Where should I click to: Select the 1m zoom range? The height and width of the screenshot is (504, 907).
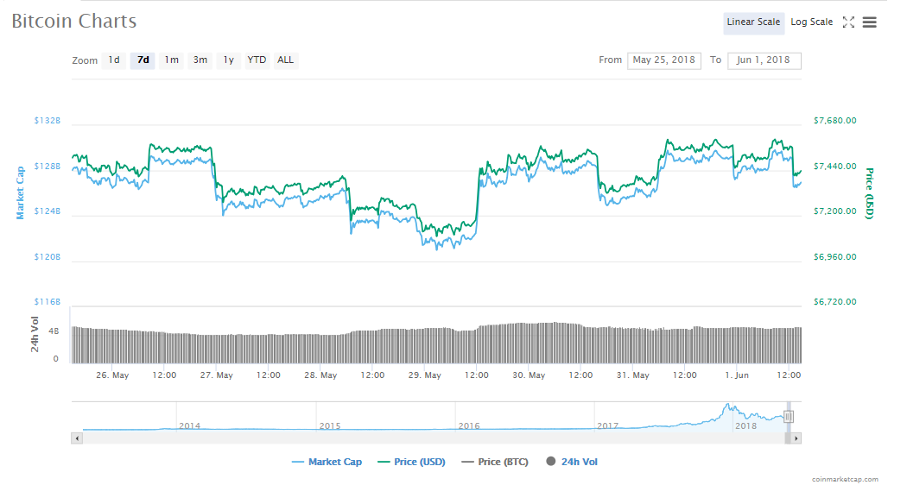(x=171, y=60)
